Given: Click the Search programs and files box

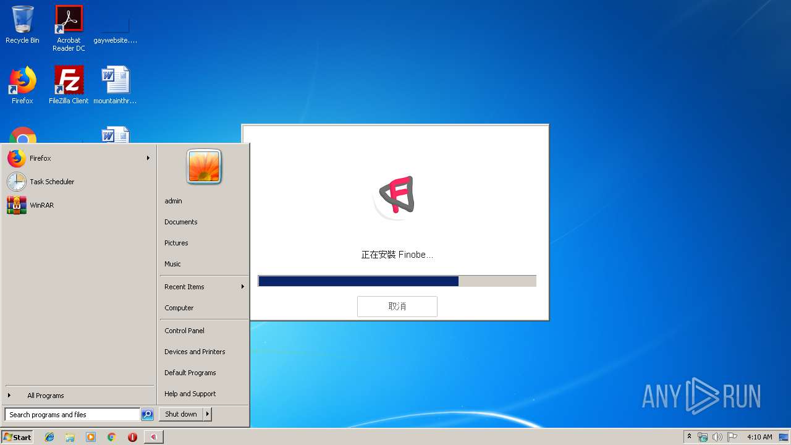Looking at the screenshot, I should click(x=72, y=415).
